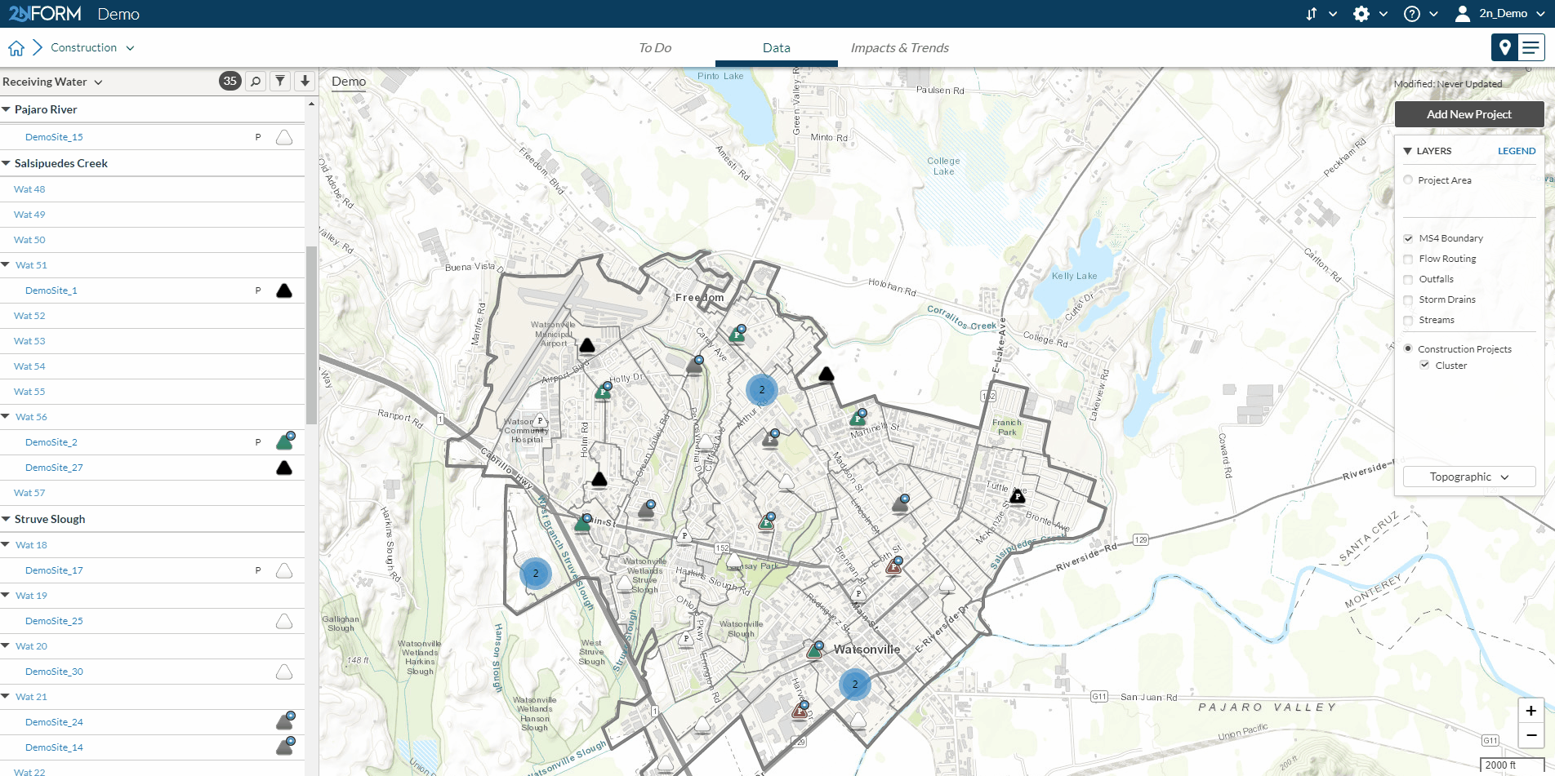Open the settings gear menu
The image size is (1555, 776).
(1361, 14)
